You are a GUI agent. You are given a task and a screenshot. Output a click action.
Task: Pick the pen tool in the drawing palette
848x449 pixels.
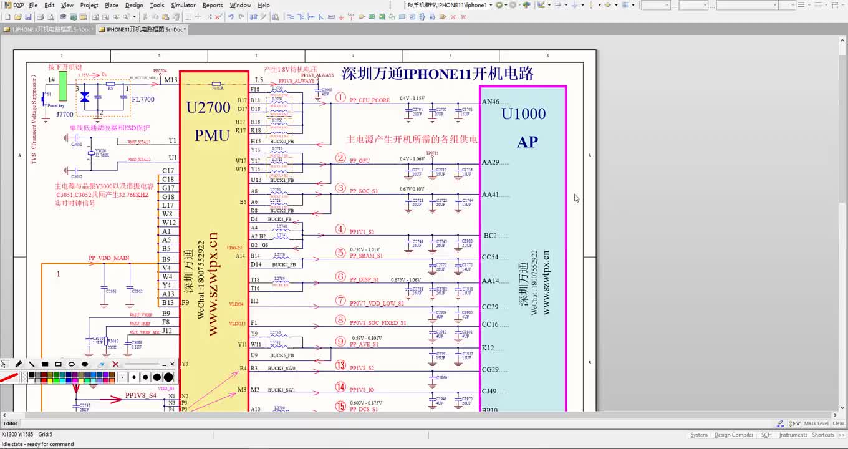tap(19, 364)
